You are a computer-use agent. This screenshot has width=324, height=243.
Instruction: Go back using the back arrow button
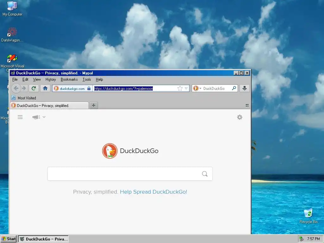tap(16, 89)
